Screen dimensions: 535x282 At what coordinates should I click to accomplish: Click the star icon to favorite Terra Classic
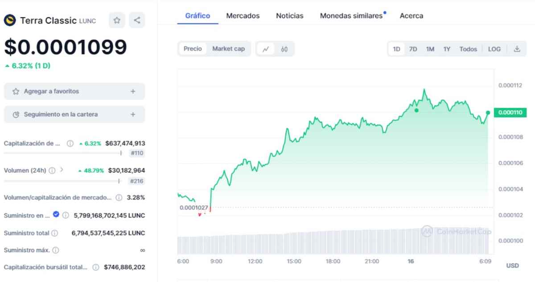point(117,20)
